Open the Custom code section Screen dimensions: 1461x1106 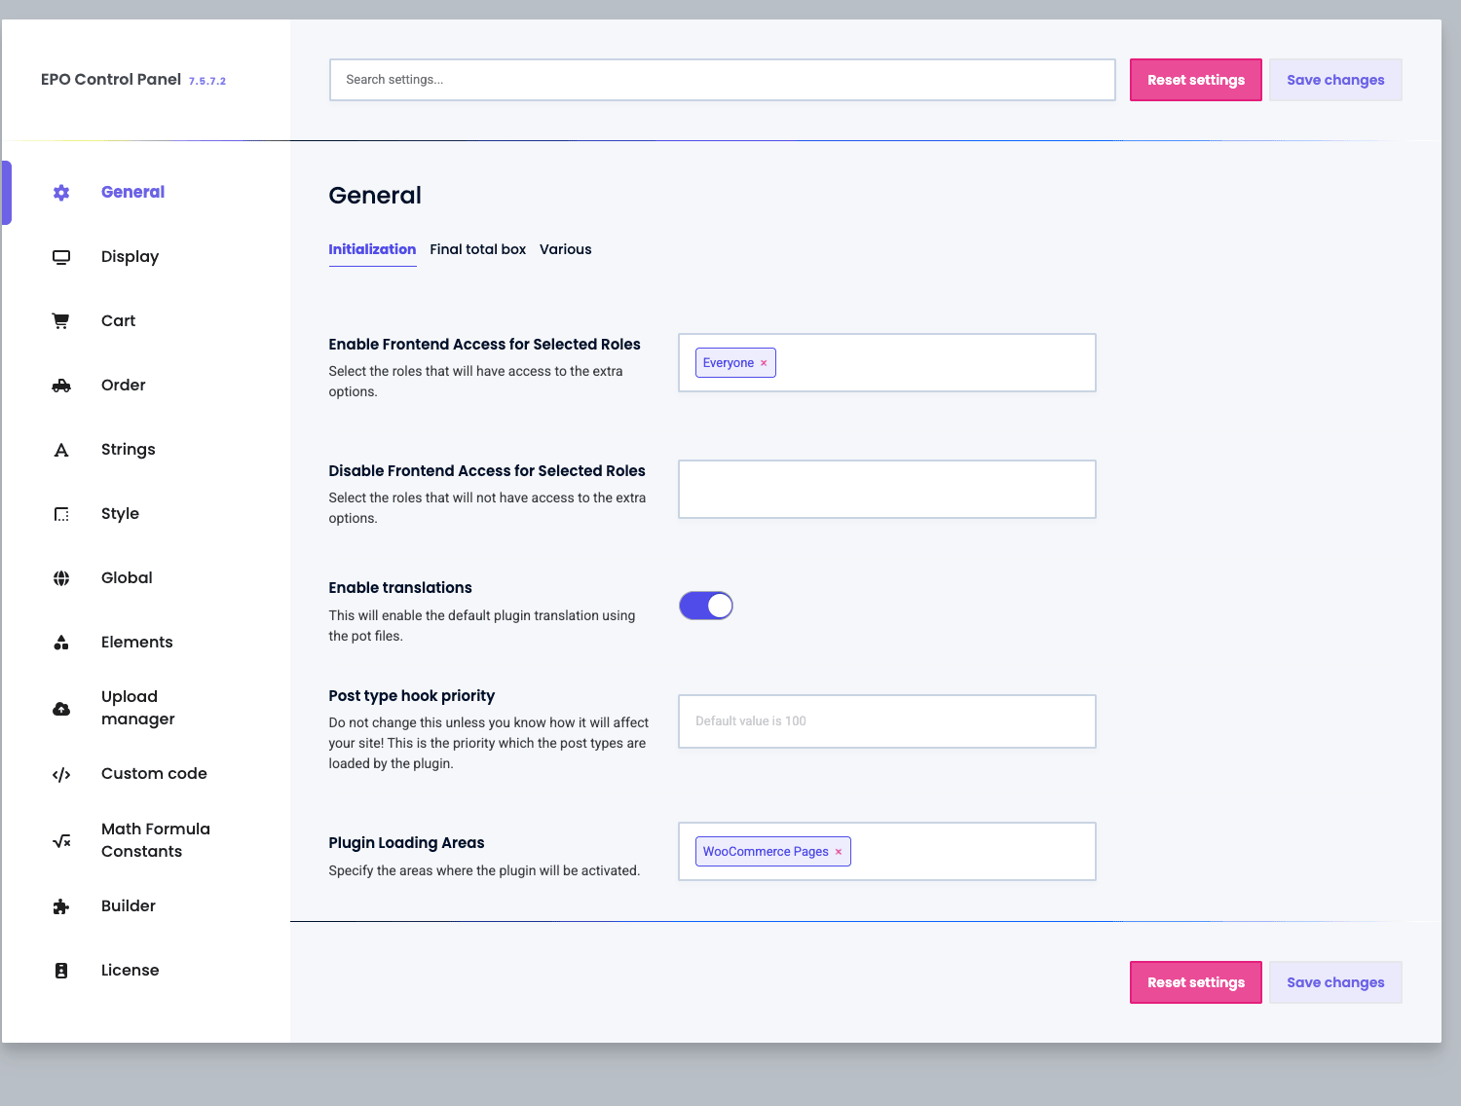tap(146, 774)
